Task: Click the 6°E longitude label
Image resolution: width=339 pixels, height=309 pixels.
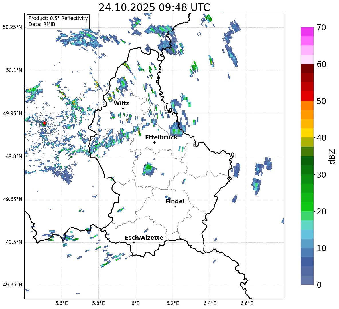Action: (135, 303)
